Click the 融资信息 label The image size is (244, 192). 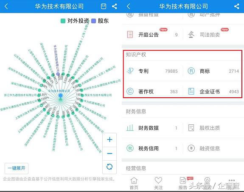210,148
